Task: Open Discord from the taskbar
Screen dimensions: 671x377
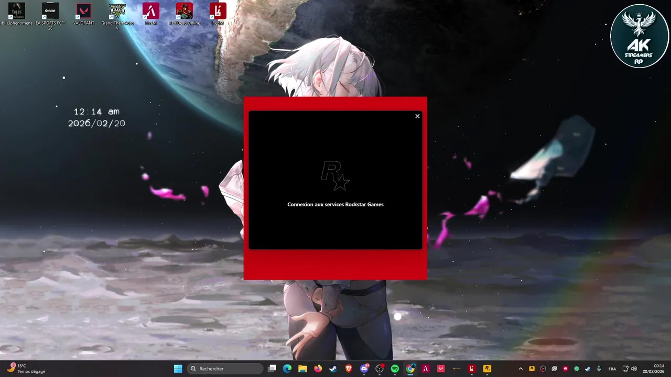Action: tap(364, 369)
